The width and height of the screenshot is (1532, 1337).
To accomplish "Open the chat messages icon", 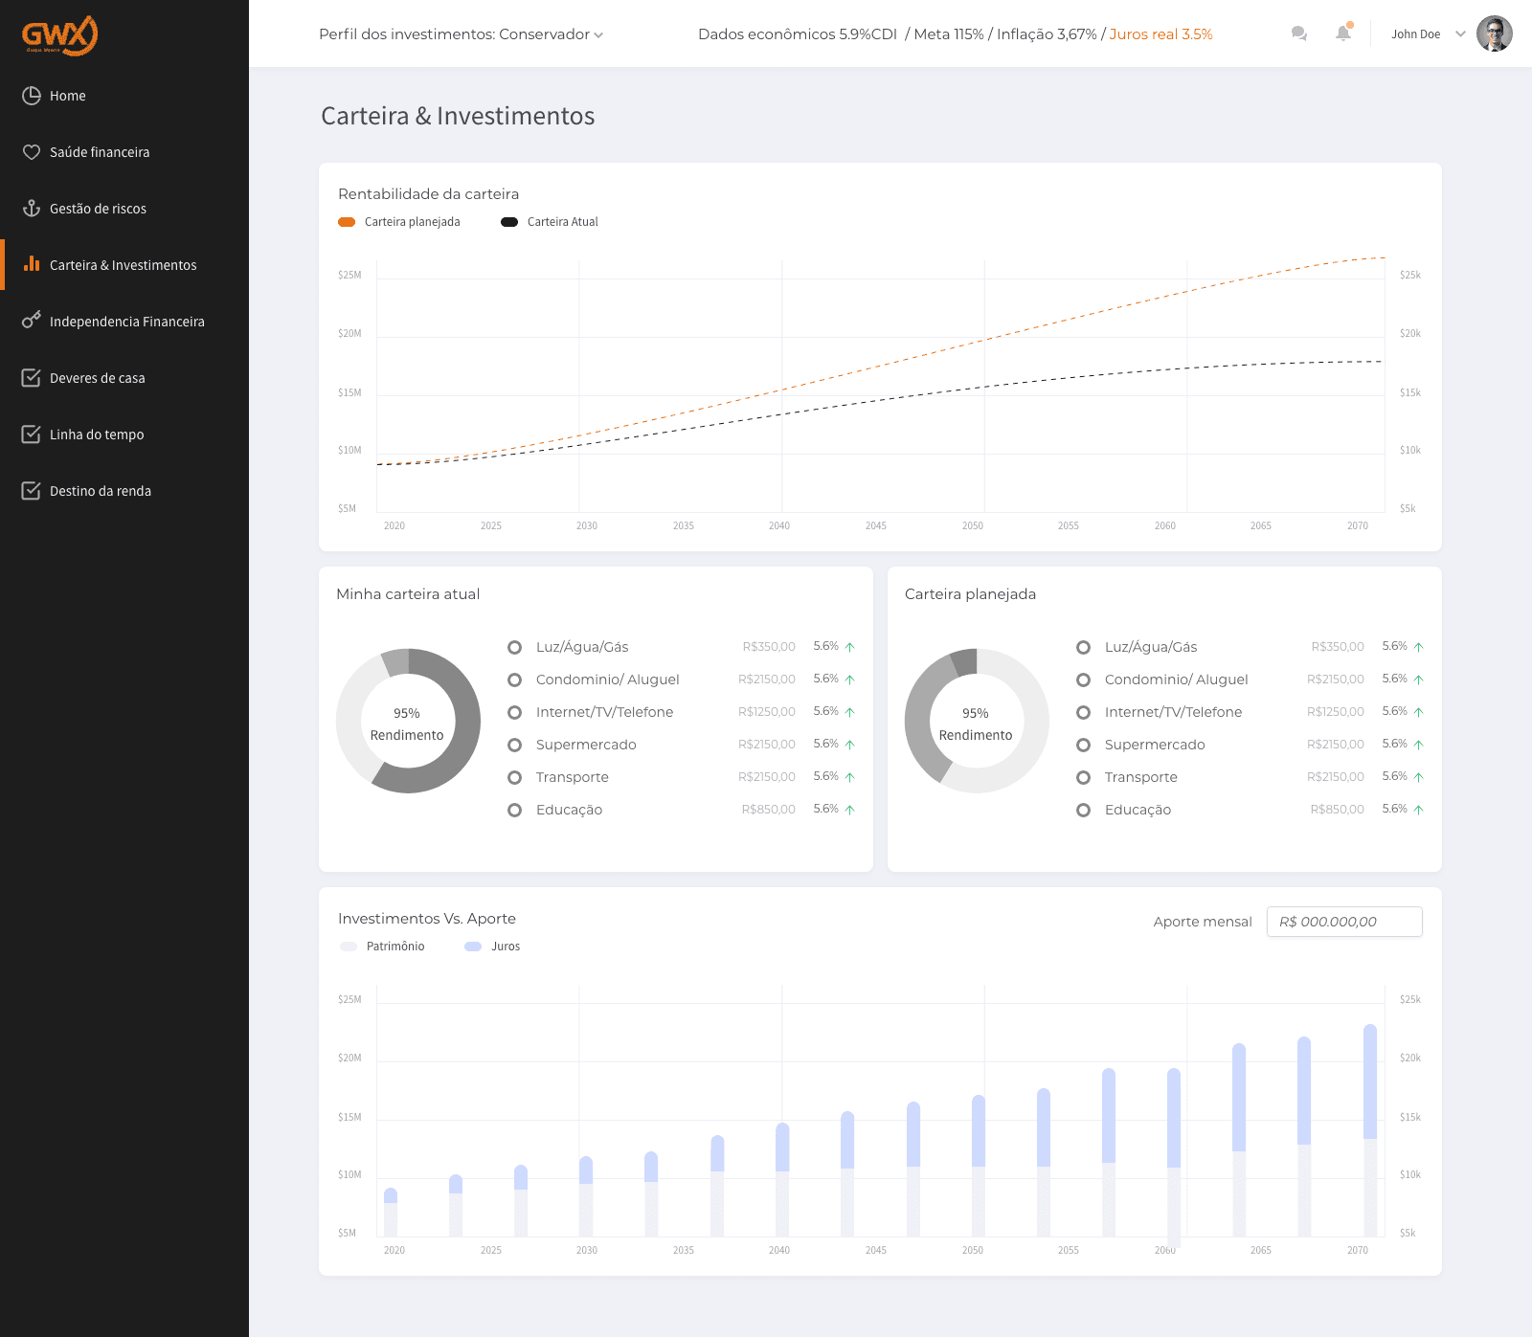I will coord(1299,33).
